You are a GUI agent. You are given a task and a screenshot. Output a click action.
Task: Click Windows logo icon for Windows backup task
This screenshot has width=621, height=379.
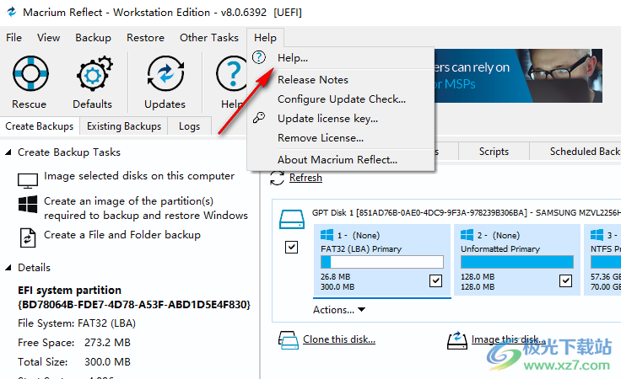coord(28,205)
